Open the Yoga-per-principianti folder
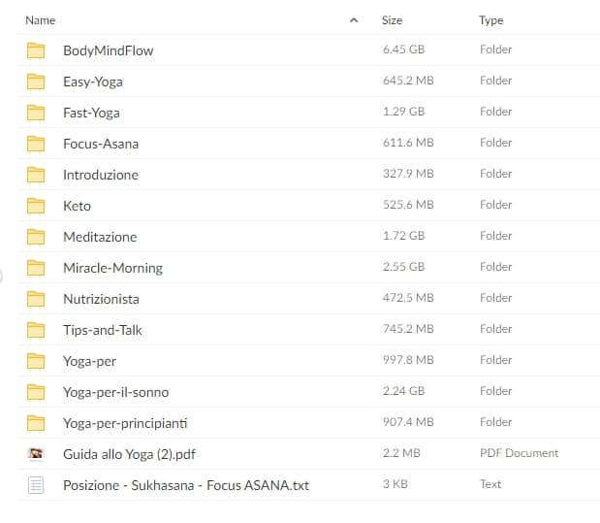Image resolution: width=600 pixels, height=523 pixels. [125, 423]
